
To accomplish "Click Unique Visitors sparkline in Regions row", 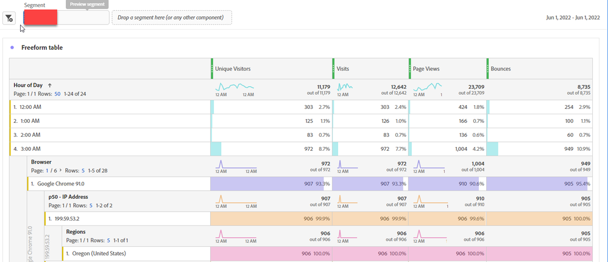I will 236,234.
